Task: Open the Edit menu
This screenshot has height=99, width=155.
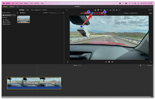Action: point(17,3)
